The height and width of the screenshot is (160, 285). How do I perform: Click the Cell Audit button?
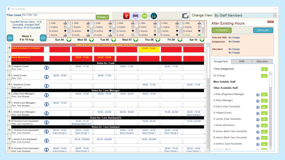263,30
